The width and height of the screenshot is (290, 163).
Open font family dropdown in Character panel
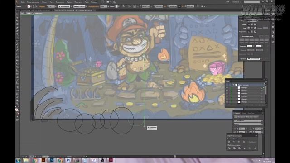coord(262,121)
